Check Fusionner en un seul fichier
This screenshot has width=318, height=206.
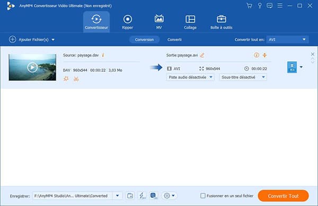[203, 195]
